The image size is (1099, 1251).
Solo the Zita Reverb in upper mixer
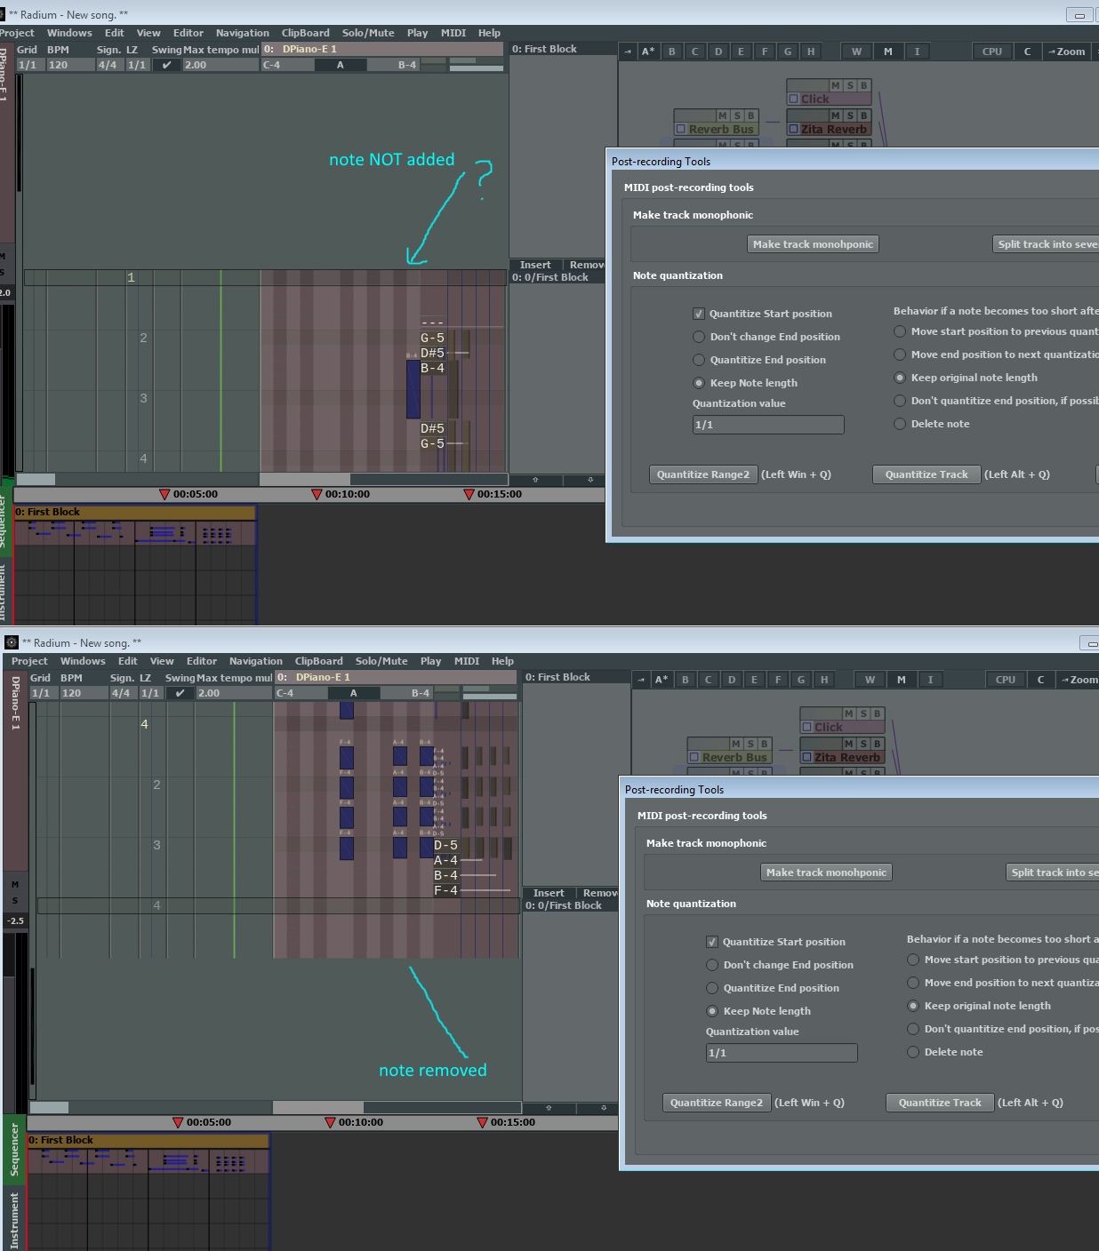point(850,116)
